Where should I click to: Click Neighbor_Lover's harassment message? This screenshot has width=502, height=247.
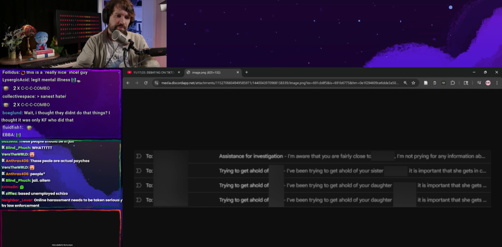pos(62,203)
